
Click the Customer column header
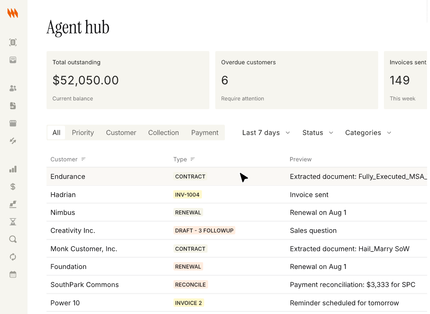(x=64, y=159)
